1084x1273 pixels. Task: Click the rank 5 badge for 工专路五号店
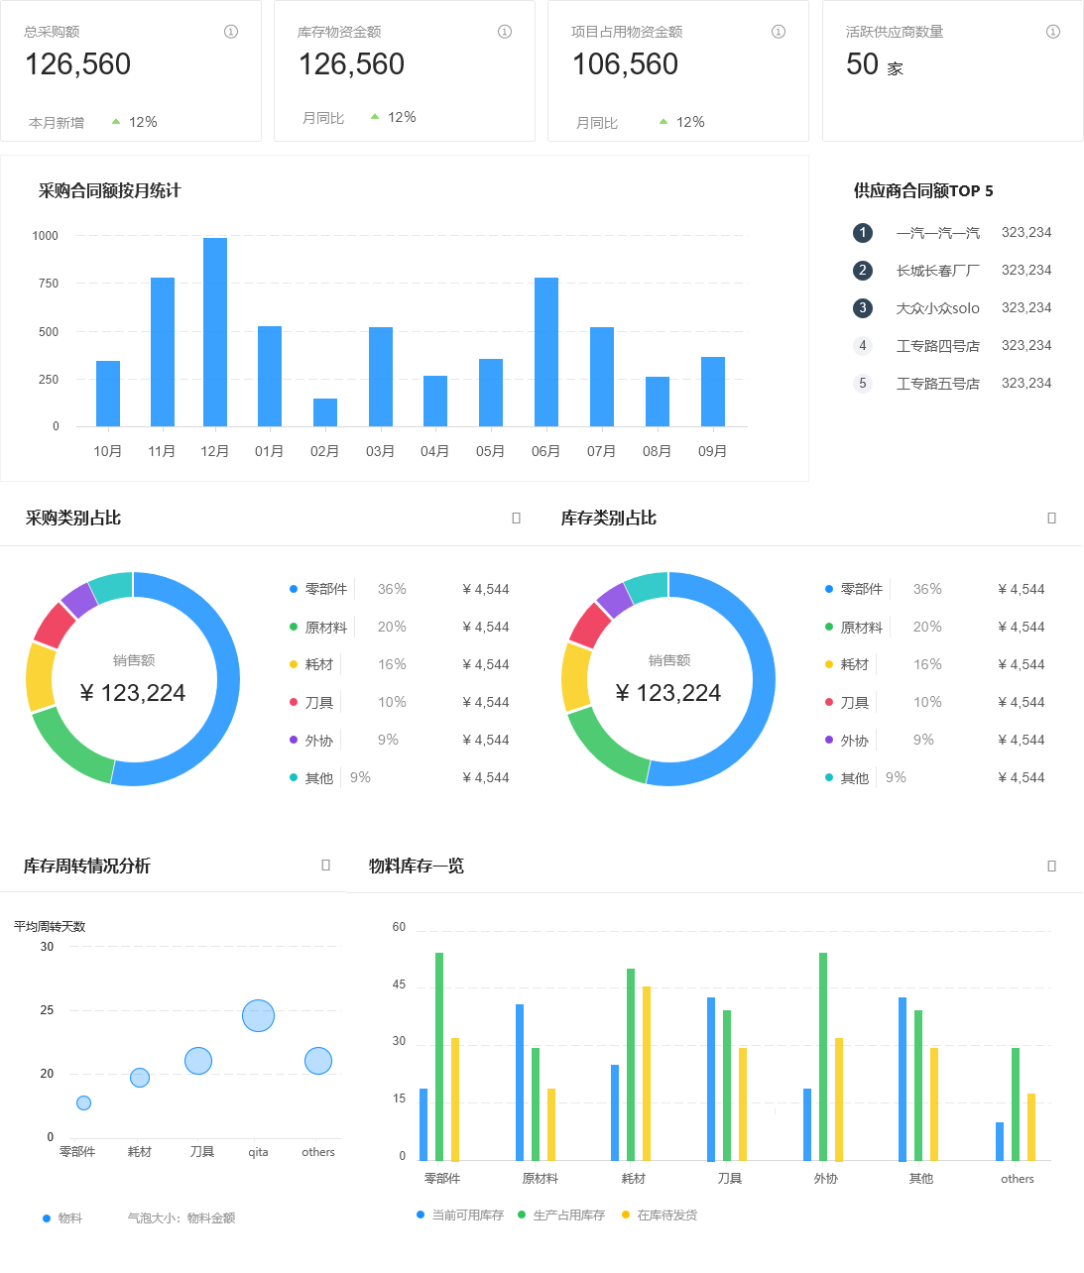(863, 384)
